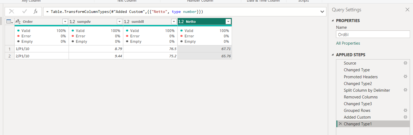
Task: Select the Netto column header
Action: point(205,22)
